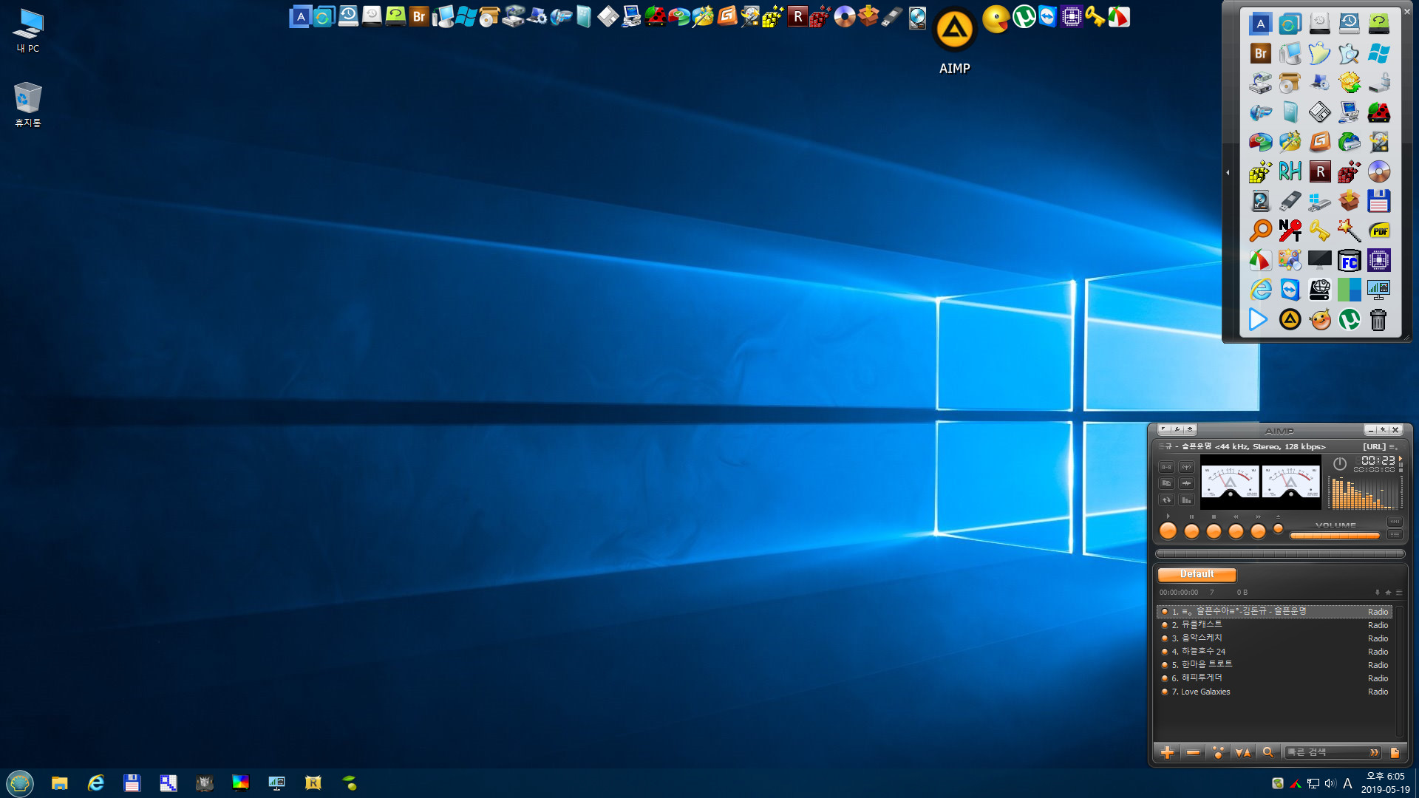The image size is (1419, 798).
Task: Open File Explorer from the taskbar
Action: coord(59,782)
